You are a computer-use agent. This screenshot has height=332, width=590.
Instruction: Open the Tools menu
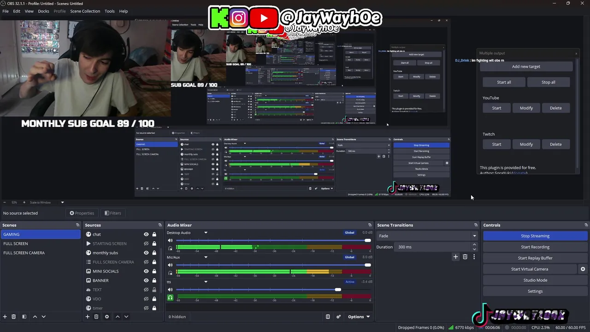pos(110,11)
